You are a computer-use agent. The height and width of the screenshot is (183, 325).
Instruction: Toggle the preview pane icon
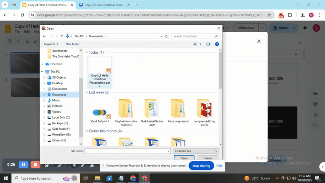(x=208, y=44)
